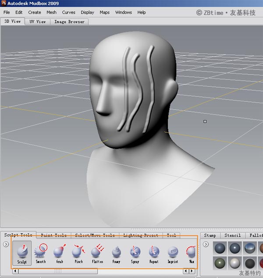This screenshot has height=278, width=263.
Task: Open the File menu
Action: [x=7, y=12]
